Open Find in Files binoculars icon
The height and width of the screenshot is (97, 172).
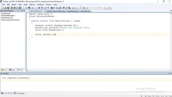point(69,8)
